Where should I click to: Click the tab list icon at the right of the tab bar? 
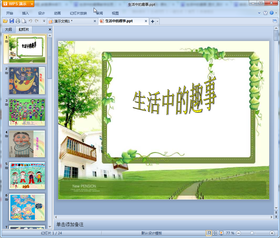point(275,21)
